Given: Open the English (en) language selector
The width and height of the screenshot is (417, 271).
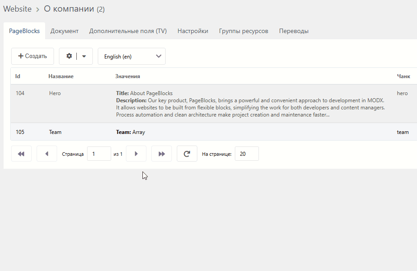Looking at the screenshot, I should (x=132, y=56).
